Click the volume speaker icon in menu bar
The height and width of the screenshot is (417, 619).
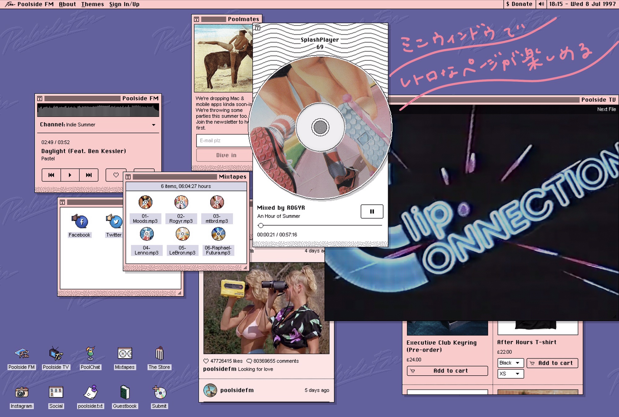click(x=541, y=4)
